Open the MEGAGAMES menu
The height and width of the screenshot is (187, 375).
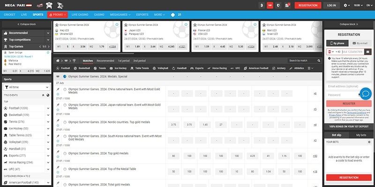(x=120, y=14)
